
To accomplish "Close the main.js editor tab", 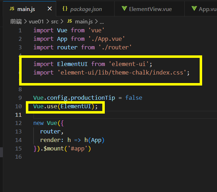I will pyautogui.click(x=50, y=9).
